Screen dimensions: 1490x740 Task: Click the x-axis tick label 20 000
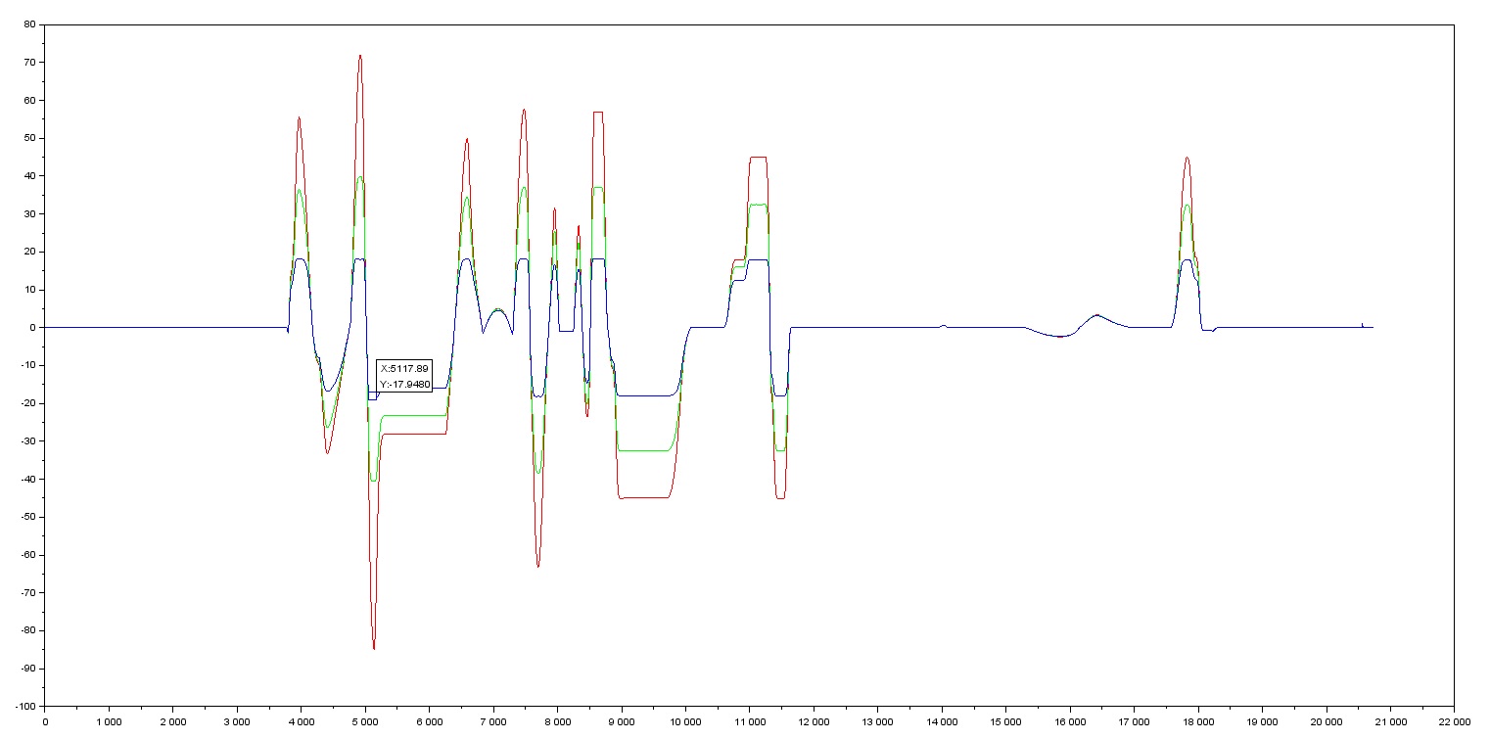click(1327, 720)
